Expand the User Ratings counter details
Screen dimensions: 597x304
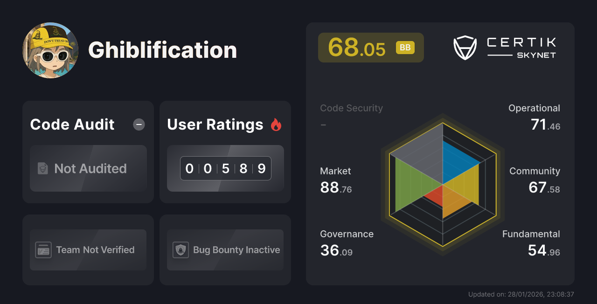(x=225, y=168)
